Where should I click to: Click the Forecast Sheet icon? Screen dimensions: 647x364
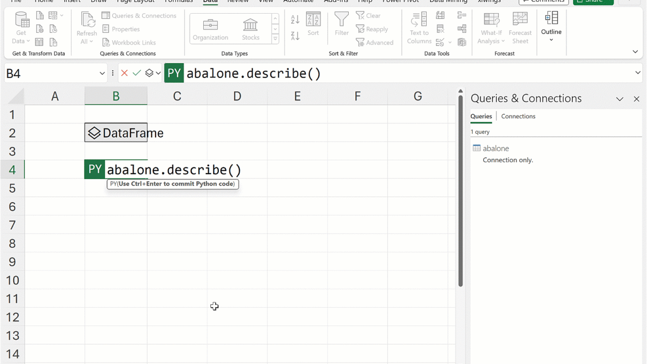coord(520,28)
